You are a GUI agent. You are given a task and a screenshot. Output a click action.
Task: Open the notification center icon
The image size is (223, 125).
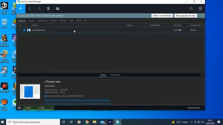point(219,122)
